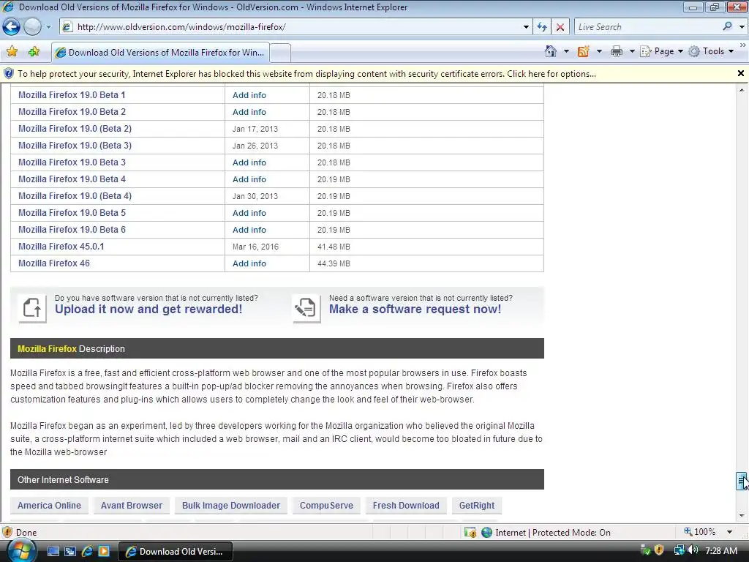Screen dimensions: 749x562
Task: Click Add info for Mozilla Firefox 46
Action: (249, 263)
